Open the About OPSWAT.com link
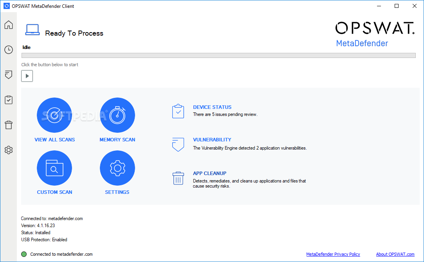 (x=395, y=254)
